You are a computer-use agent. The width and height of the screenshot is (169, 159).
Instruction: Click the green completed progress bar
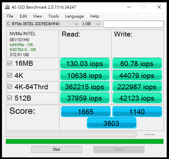84,141
